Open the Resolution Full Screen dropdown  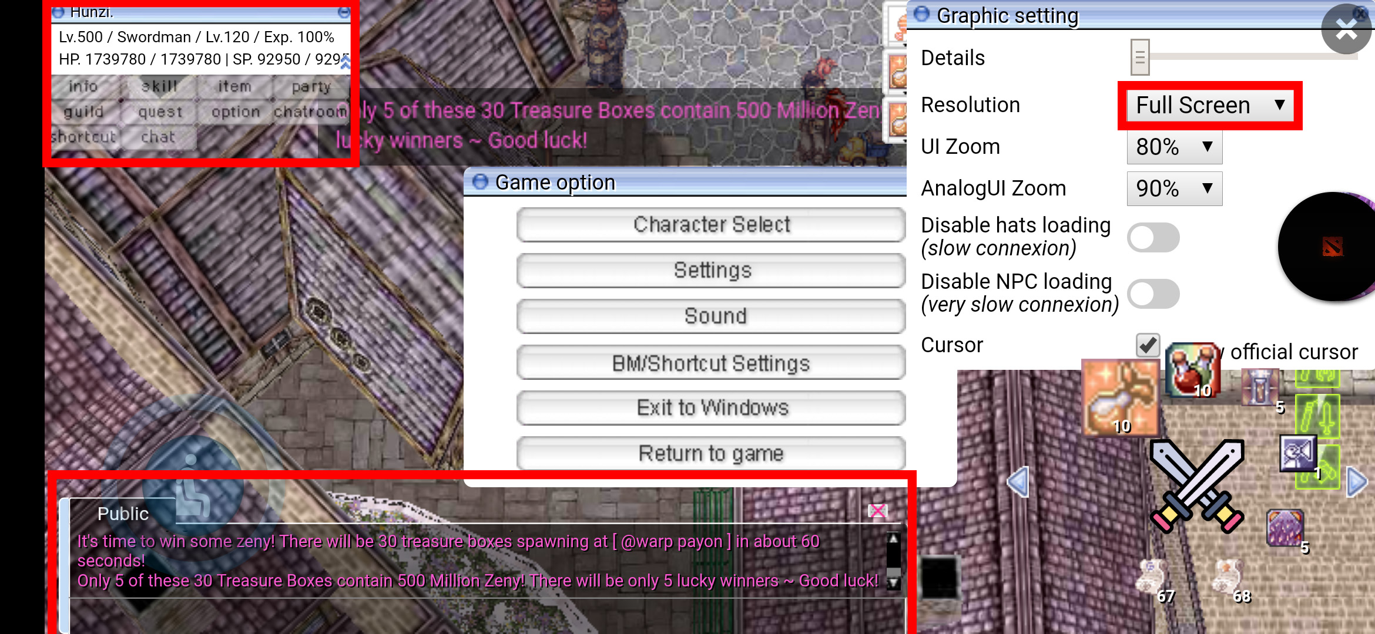1209,106
